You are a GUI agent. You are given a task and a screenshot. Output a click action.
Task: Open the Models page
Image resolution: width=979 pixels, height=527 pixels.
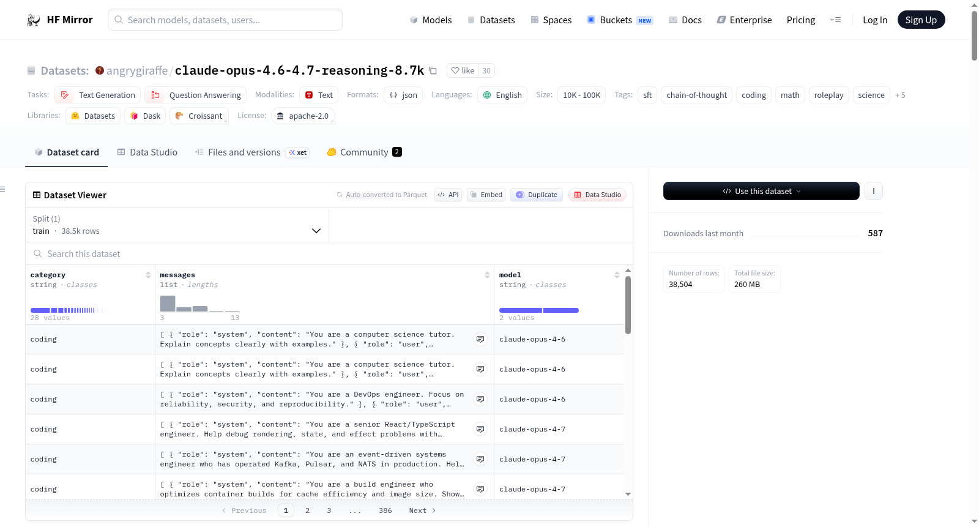click(431, 20)
